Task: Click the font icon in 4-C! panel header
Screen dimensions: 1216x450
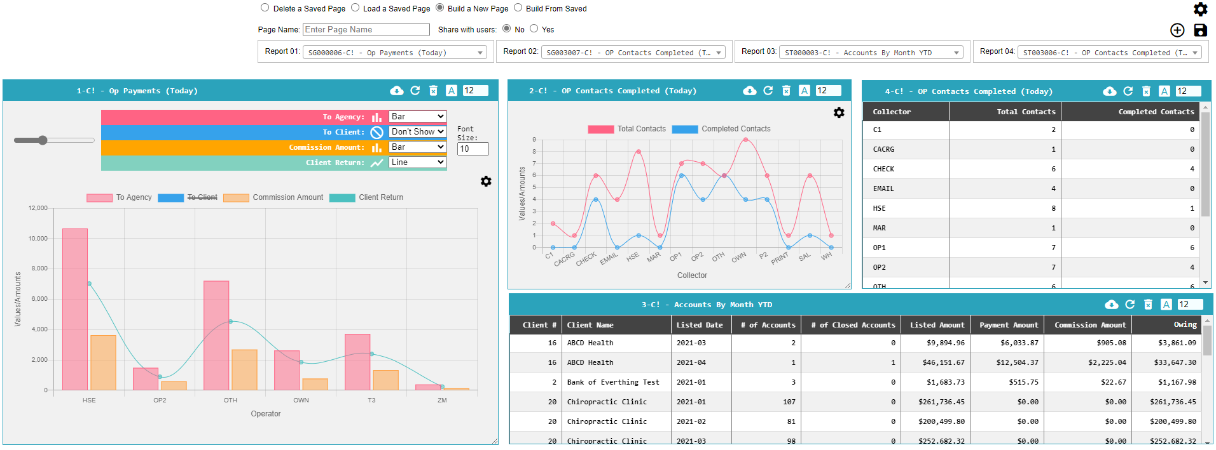Action: pyautogui.click(x=1164, y=91)
